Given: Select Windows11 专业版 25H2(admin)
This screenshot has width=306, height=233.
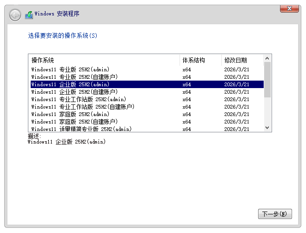Looking at the screenshot, I should (x=147, y=69).
